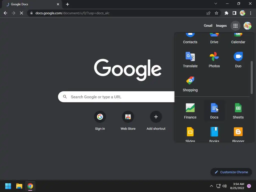This screenshot has width=256, height=192.
Task: Focus the Google search box
Action: (116, 97)
